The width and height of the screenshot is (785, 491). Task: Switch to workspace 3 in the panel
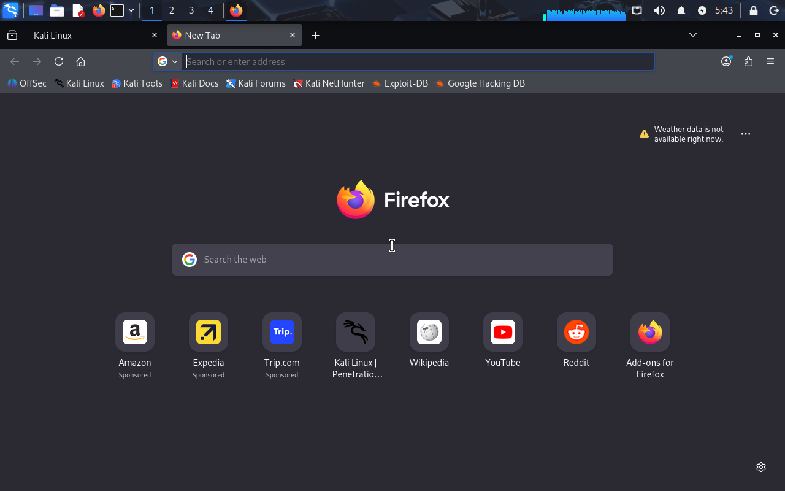[191, 10]
